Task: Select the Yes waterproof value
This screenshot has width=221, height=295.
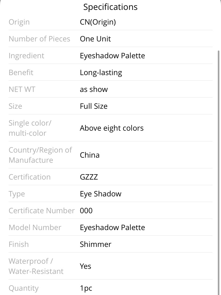Action: 85,266
